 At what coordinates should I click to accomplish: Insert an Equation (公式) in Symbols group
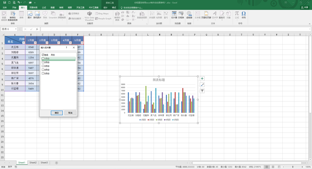tap(237, 15)
